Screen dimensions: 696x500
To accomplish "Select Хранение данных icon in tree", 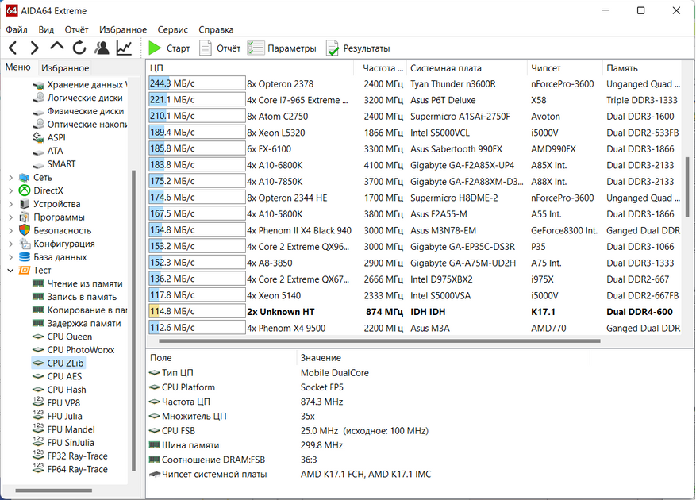I will (x=38, y=85).
